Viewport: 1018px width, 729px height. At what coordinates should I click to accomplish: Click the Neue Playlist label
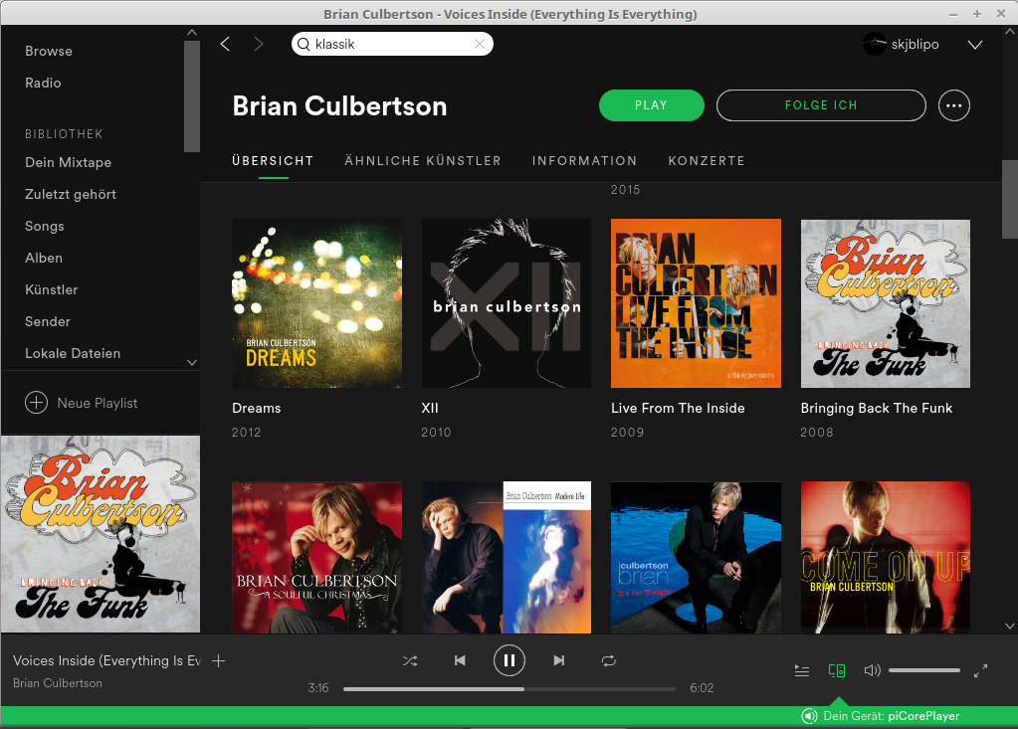click(x=98, y=404)
